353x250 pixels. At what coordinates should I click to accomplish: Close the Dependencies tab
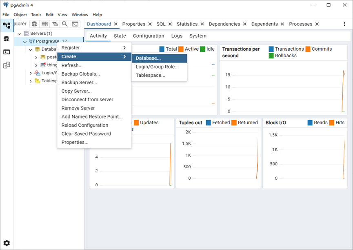(245, 24)
